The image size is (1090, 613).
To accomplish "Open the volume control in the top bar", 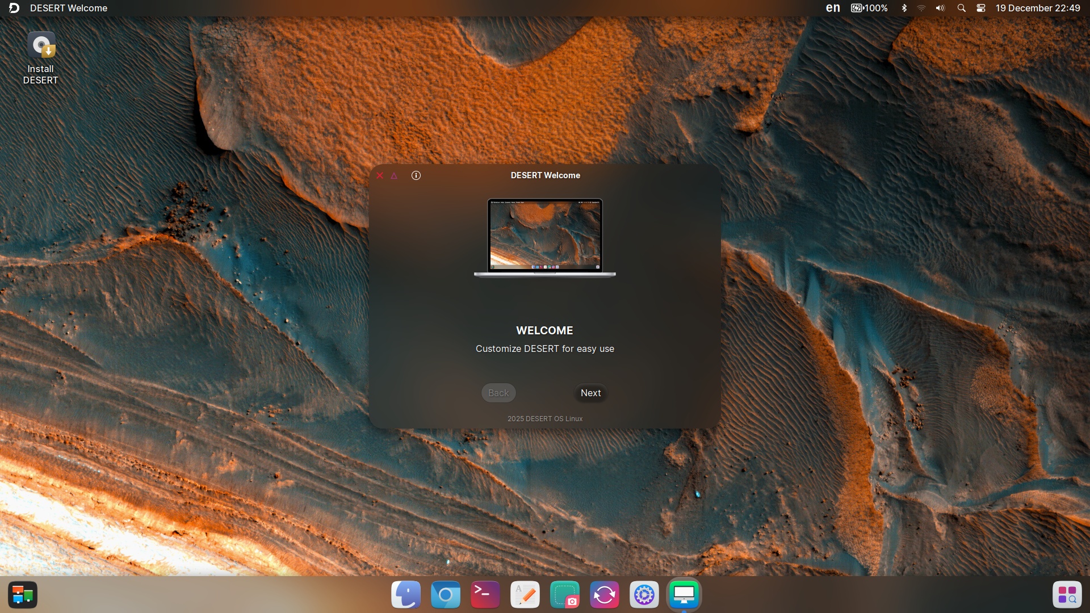I will coord(940,8).
